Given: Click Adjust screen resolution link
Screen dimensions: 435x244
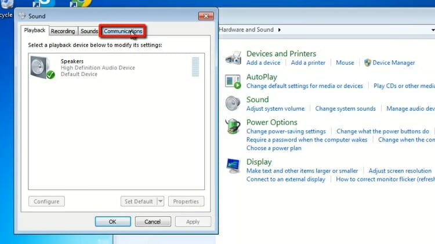Looking at the screenshot, I should click(x=400, y=171).
